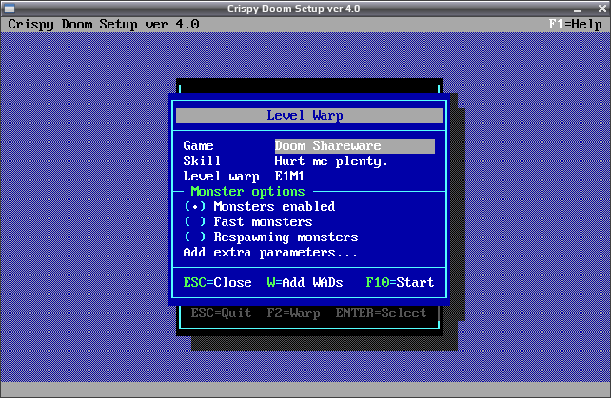Click W=Add WADs action
611x398 pixels.
305,282
